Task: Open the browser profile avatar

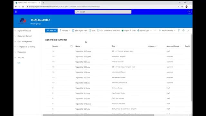Action: (186, 6)
